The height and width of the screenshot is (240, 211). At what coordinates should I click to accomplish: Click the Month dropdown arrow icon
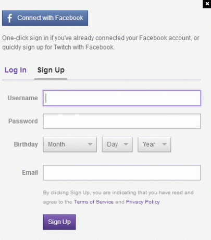[x=90, y=145]
